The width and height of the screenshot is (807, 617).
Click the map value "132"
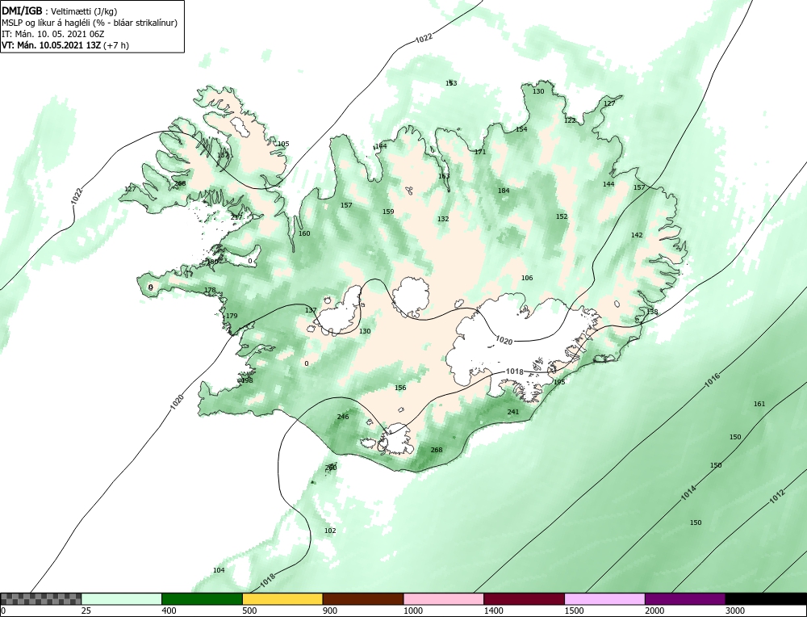[443, 219]
